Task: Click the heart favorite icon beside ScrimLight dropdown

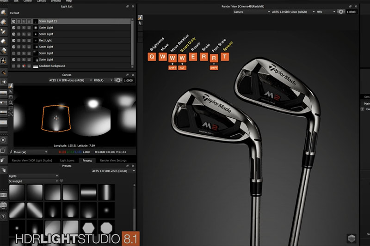Action: (x=62, y=181)
